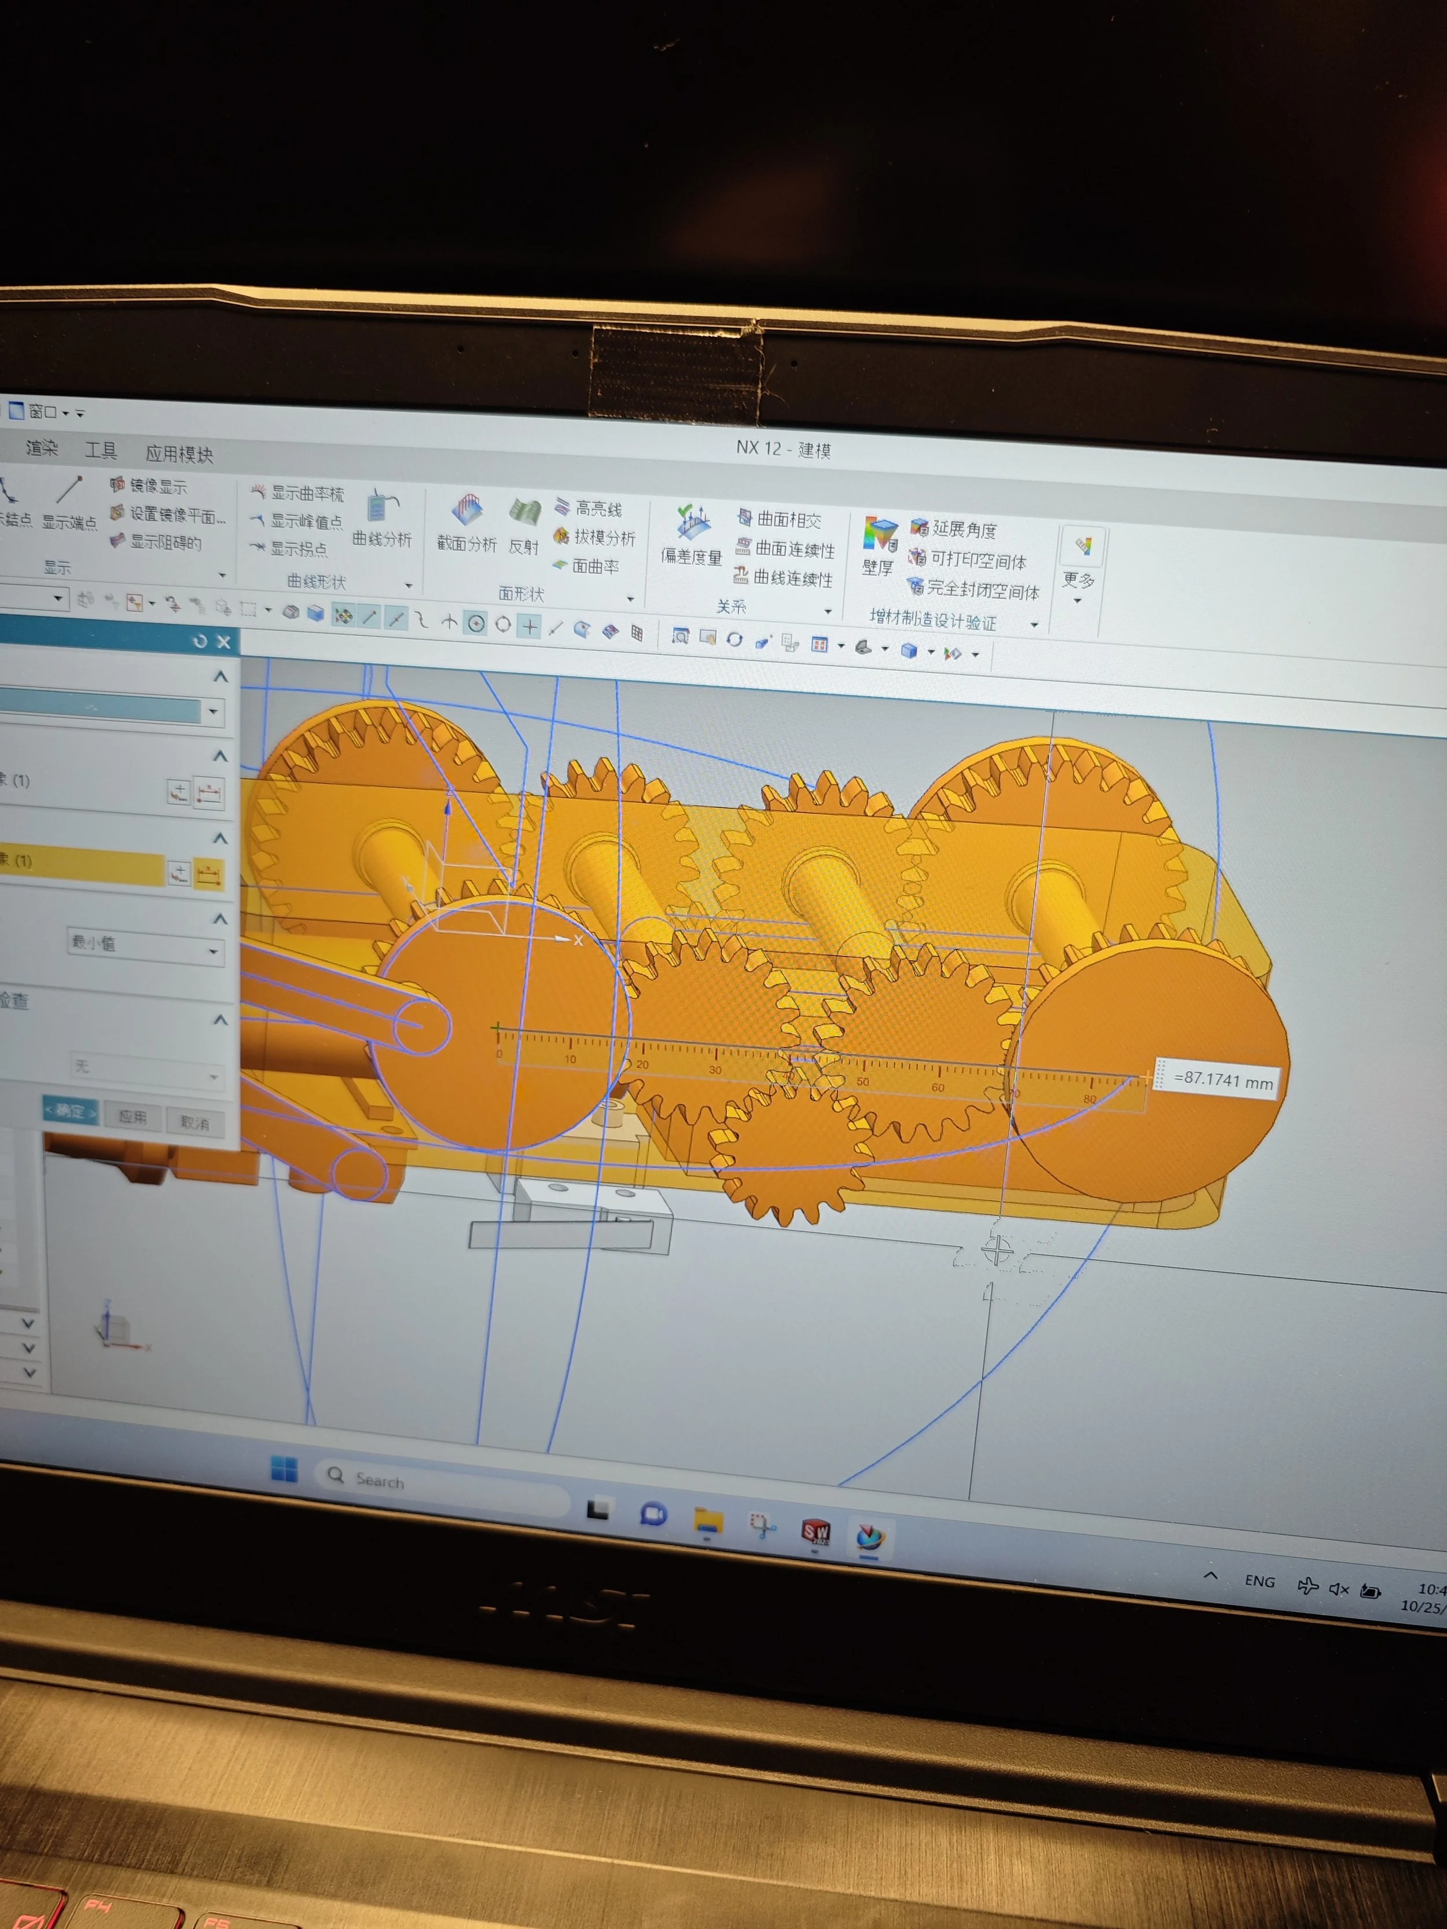Screen dimensions: 1447x1929
Task: Click the 87.1741 mm measurement value field
Action: (1222, 1081)
